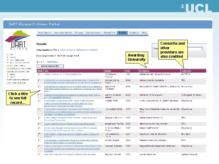The image size is (219, 164).
Task: Mark the 'Dark Matter: Signs and Genesis' checkbox
Action: [39, 134]
